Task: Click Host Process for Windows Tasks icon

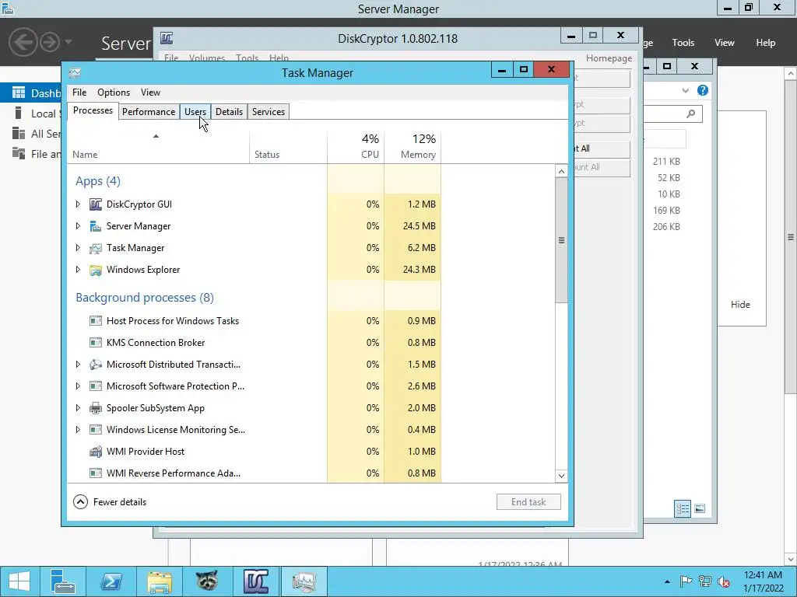Action: pos(96,321)
